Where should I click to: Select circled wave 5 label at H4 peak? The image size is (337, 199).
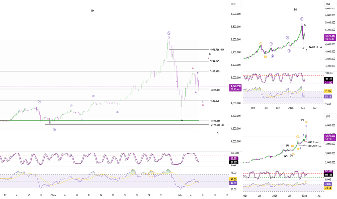pos(169,33)
